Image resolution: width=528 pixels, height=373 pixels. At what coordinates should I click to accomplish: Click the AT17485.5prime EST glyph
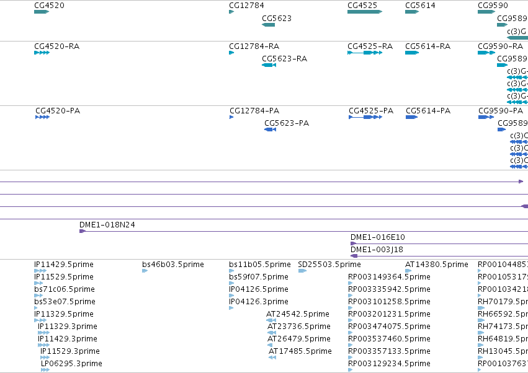(272, 358)
